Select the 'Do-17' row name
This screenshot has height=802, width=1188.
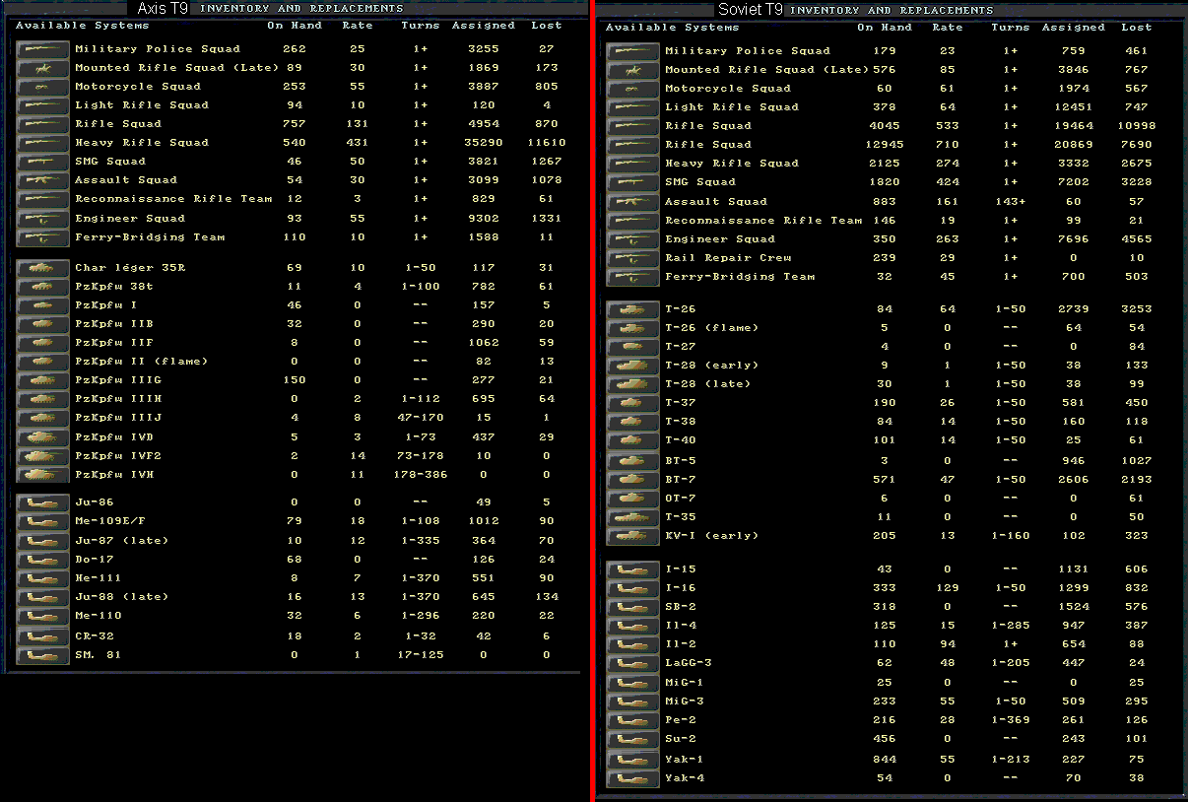pyautogui.click(x=95, y=560)
